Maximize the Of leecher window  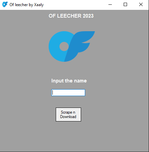(x=125, y=5)
